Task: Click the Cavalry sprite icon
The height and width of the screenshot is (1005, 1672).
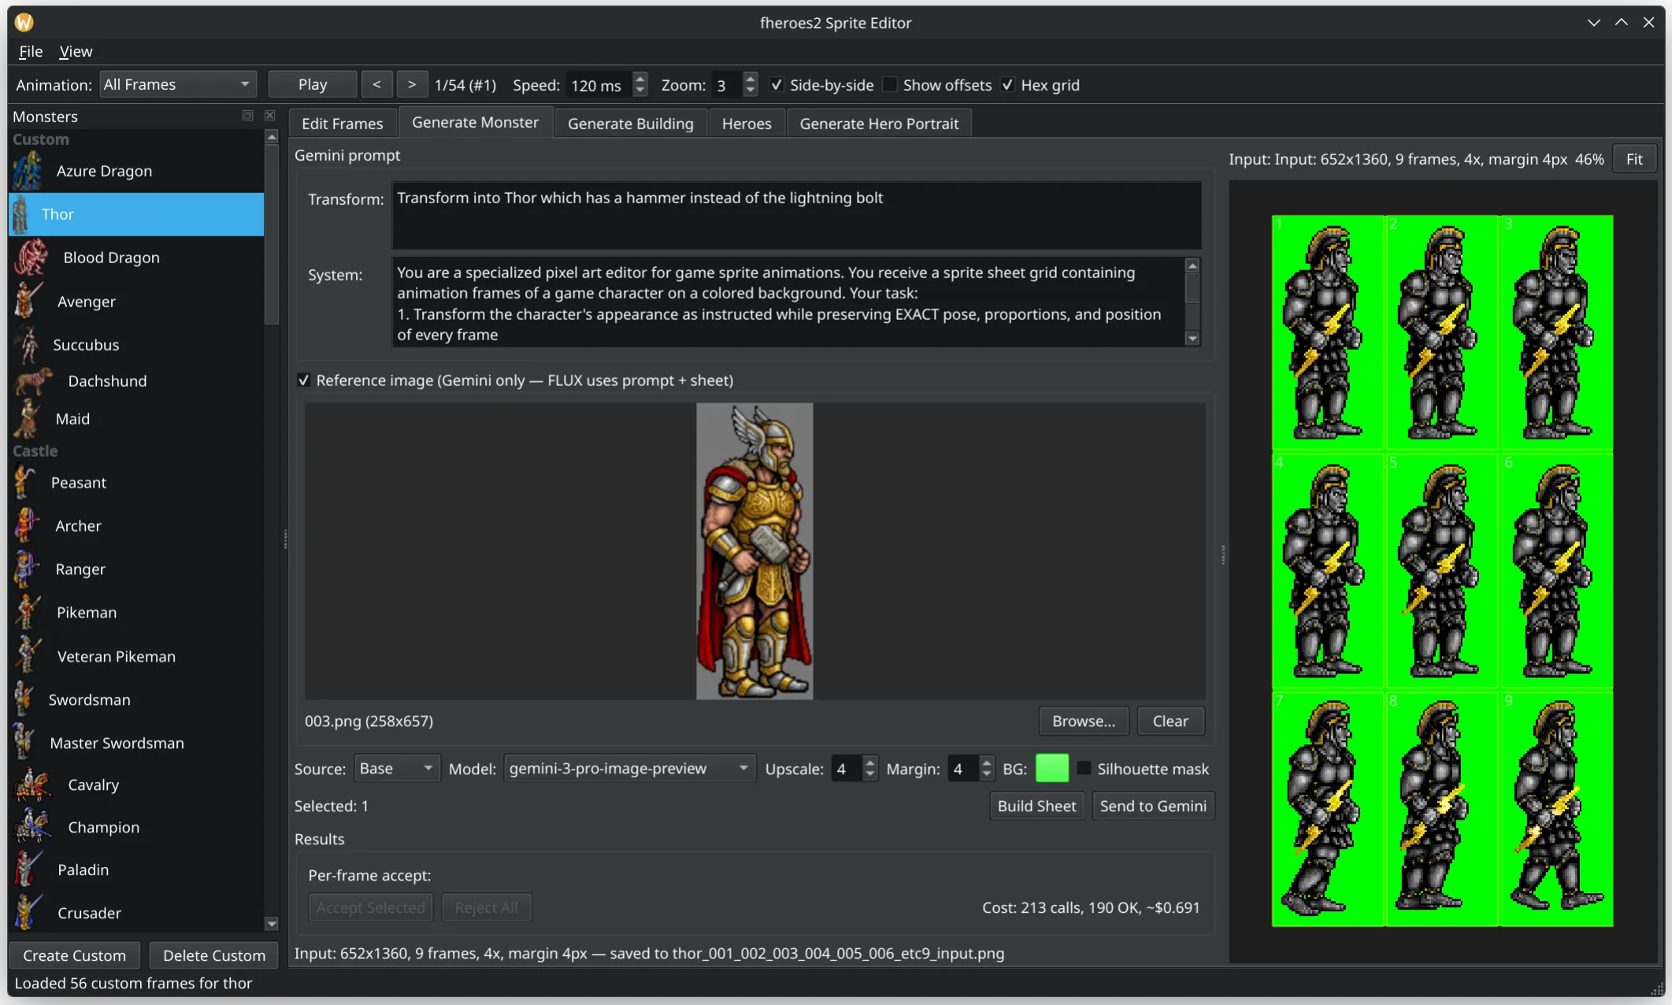Action: coord(34,784)
